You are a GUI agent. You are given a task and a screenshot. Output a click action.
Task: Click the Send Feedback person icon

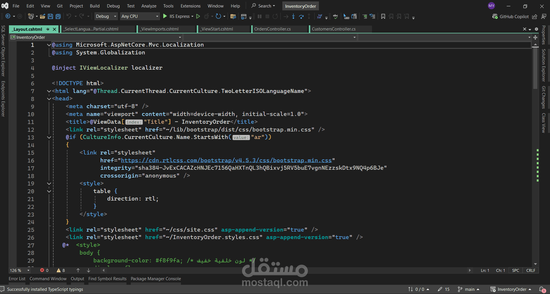click(x=544, y=16)
